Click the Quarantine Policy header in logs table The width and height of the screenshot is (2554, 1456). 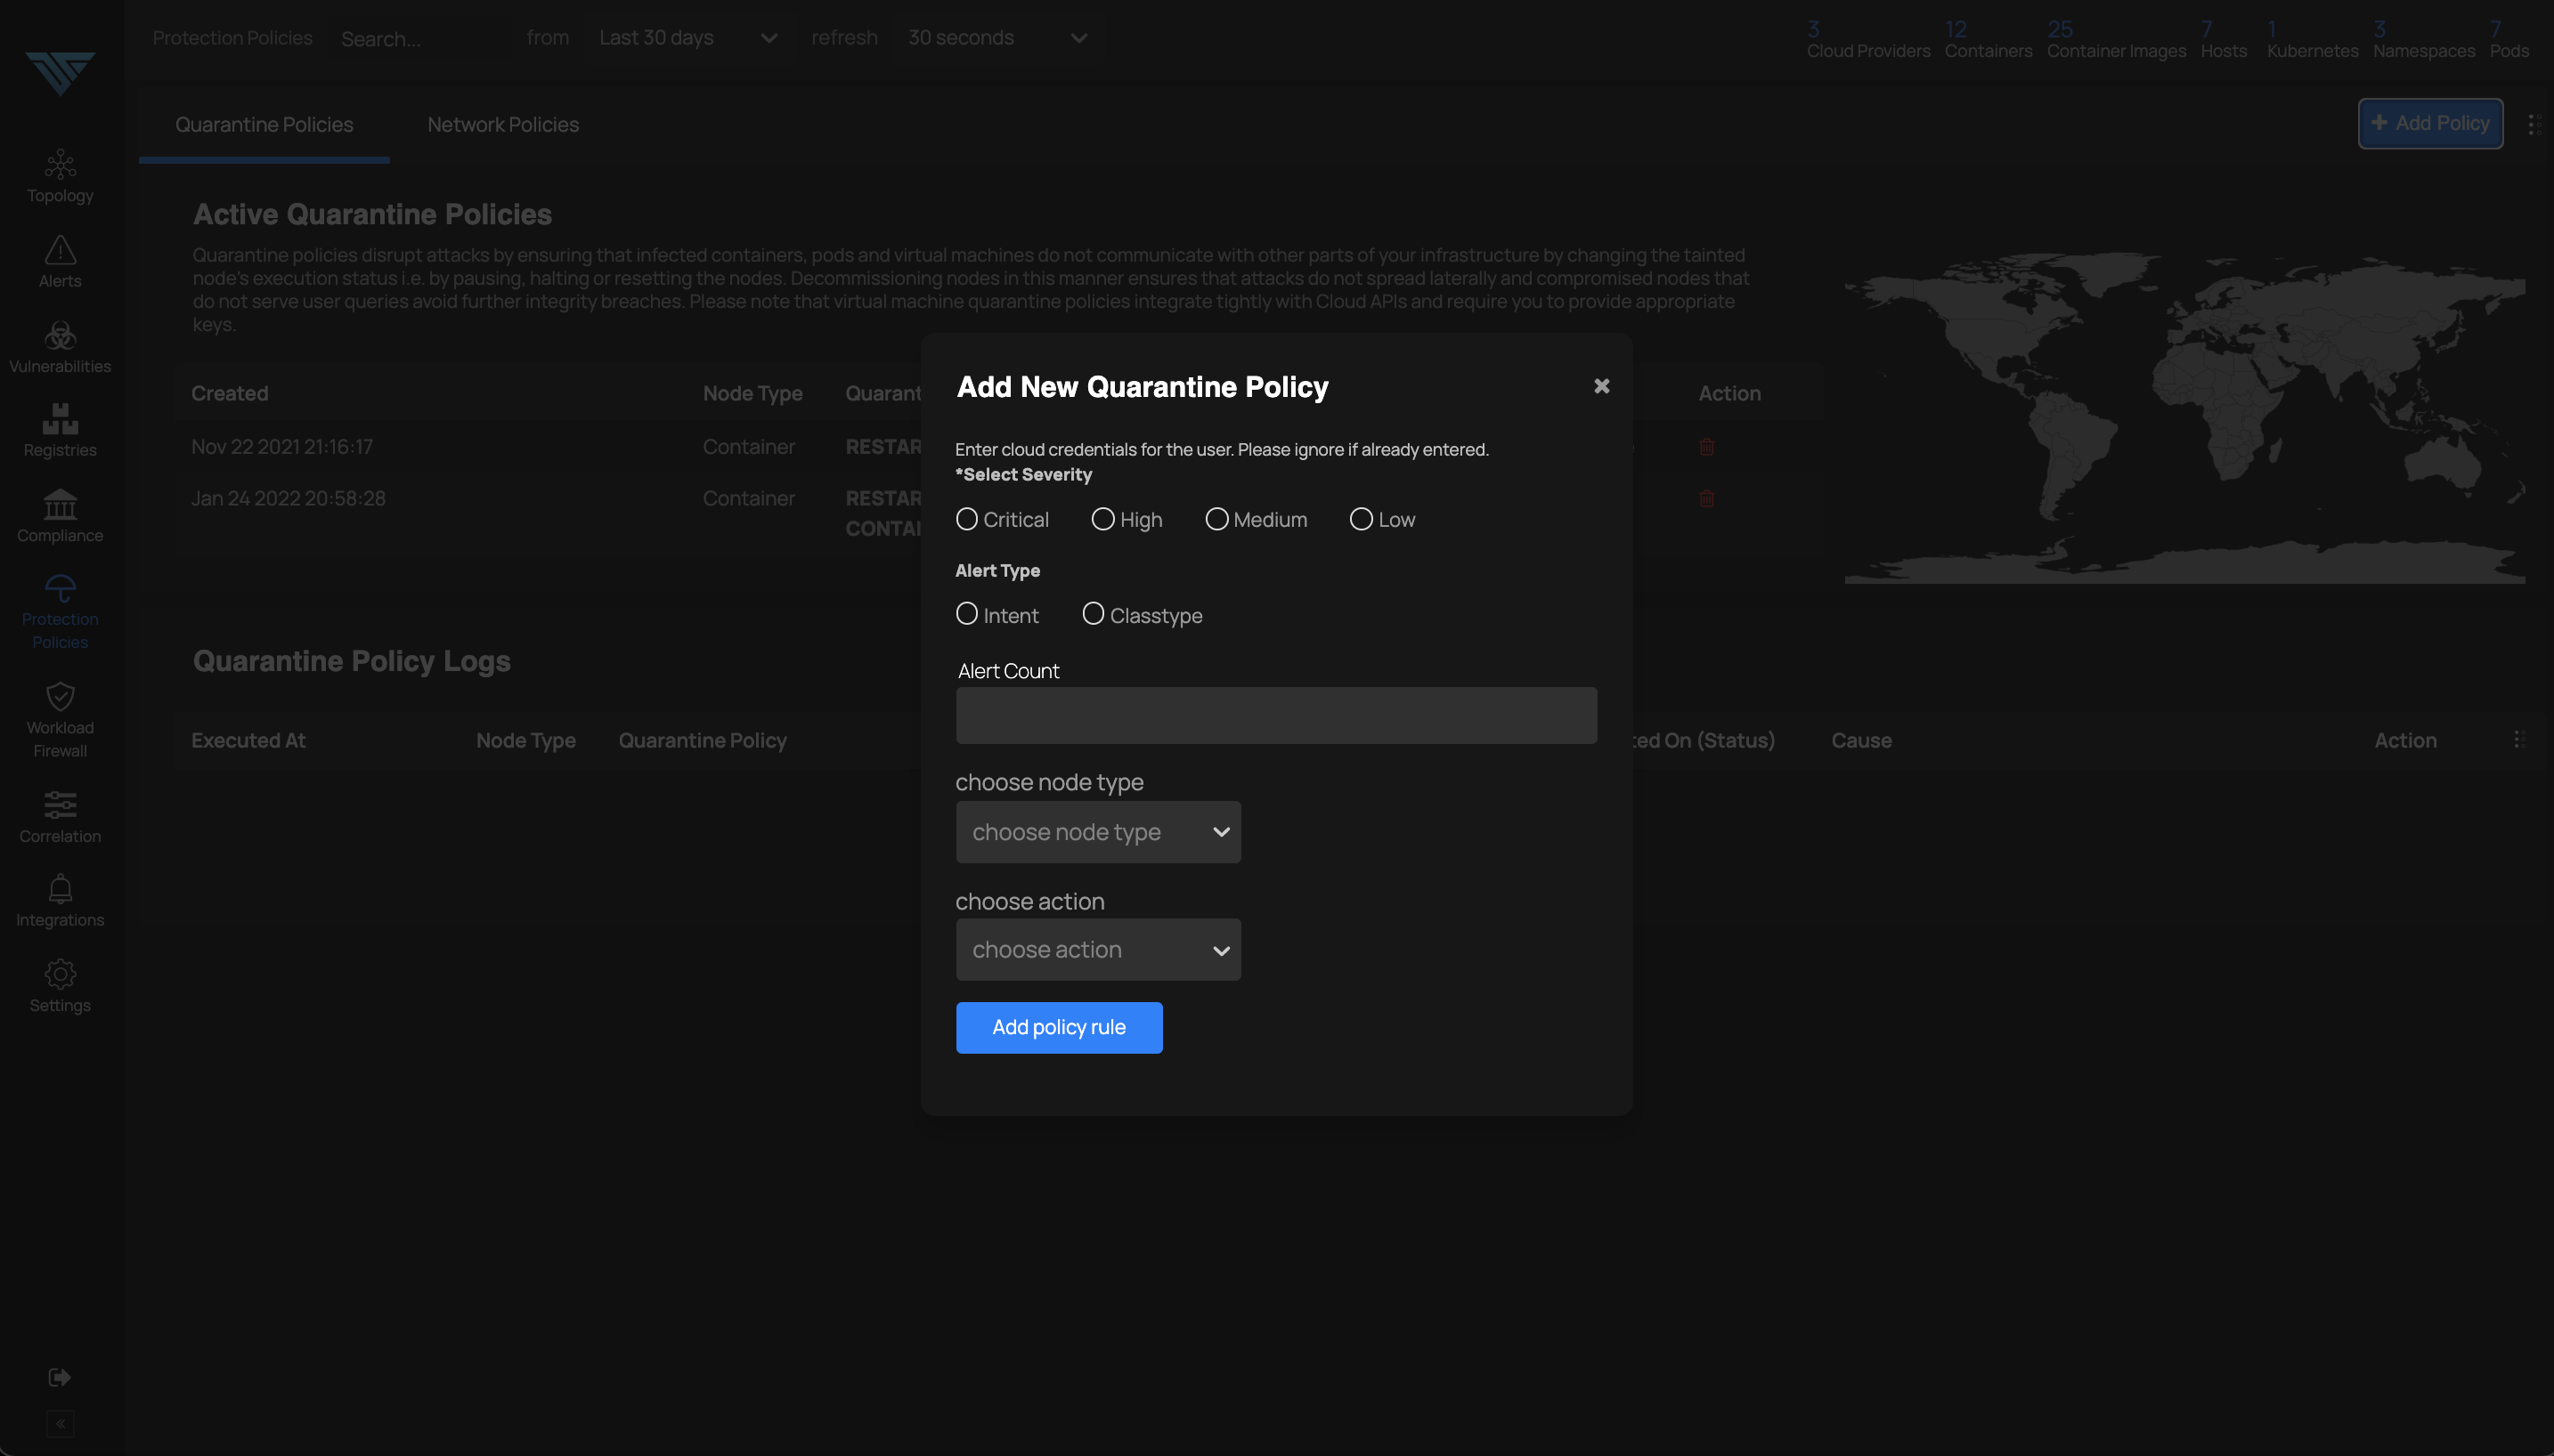pyautogui.click(x=703, y=740)
